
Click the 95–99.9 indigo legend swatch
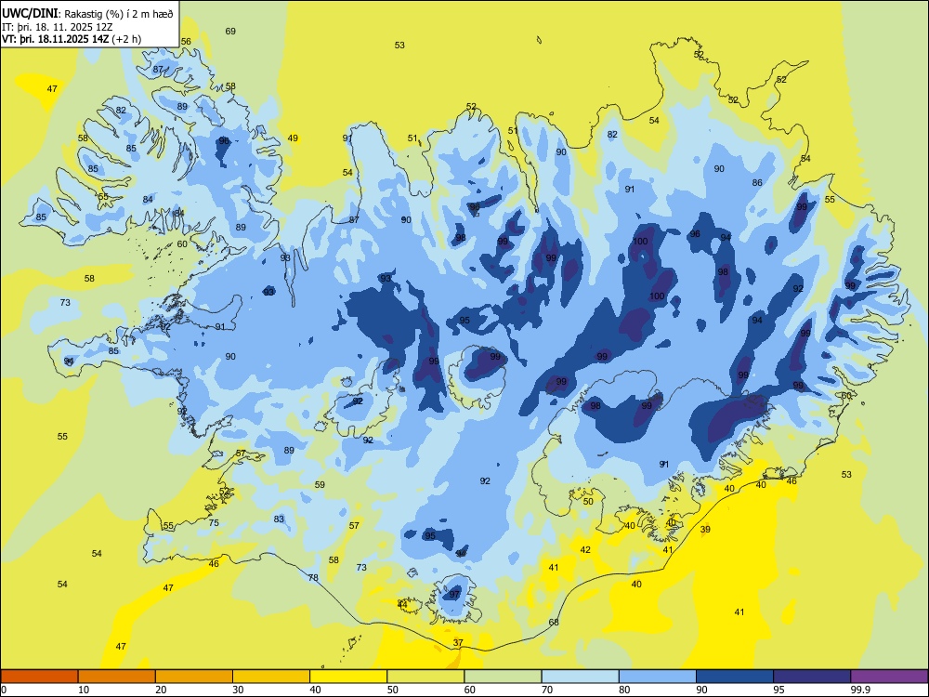point(812,677)
